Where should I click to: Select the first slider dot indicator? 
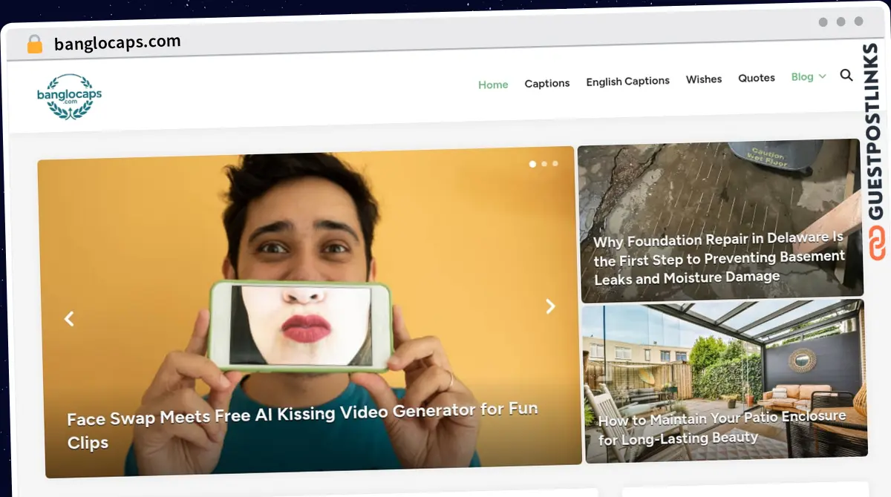532,164
